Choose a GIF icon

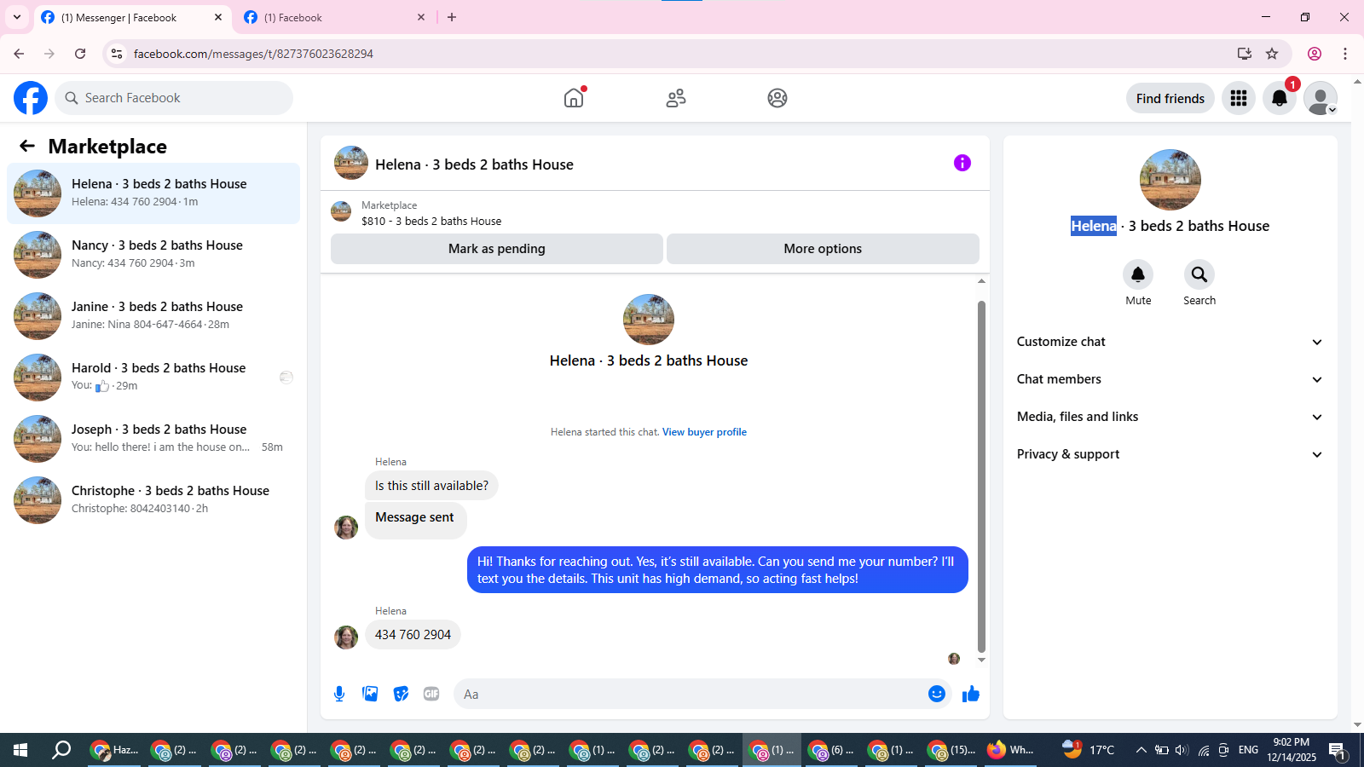[431, 694]
